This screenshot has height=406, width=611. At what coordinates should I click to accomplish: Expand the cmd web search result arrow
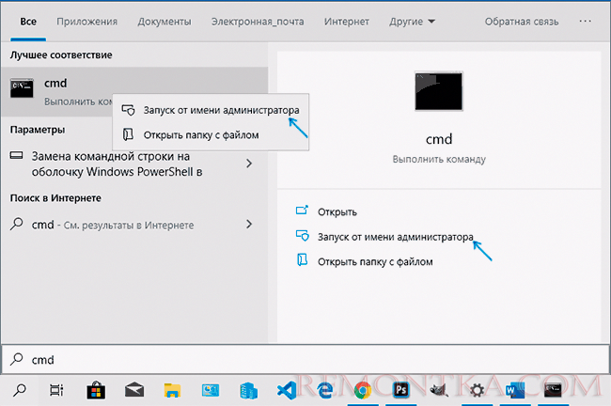pos(249,225)
